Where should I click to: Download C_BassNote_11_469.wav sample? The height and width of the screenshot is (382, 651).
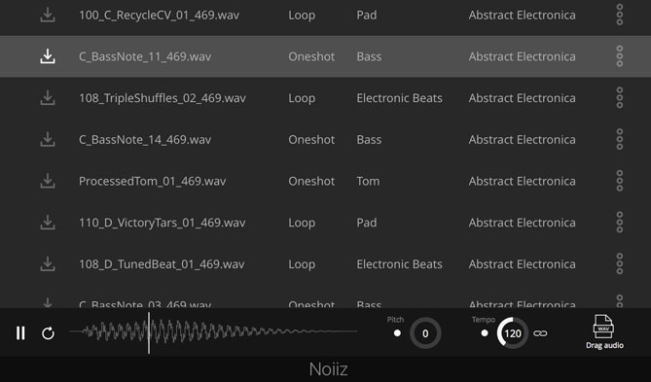pyautogui.click(x=48, y=56)
